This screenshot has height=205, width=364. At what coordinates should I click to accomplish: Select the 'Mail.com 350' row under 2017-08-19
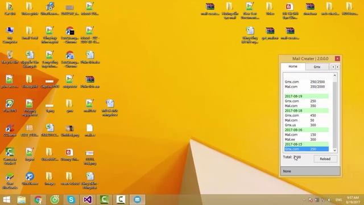[307, 106]
